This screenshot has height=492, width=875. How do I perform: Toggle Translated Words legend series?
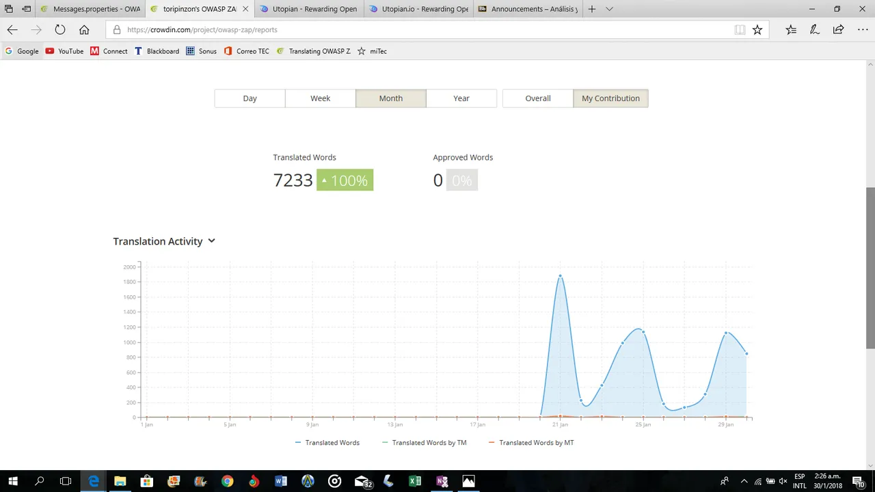click(x=327, y=443)
